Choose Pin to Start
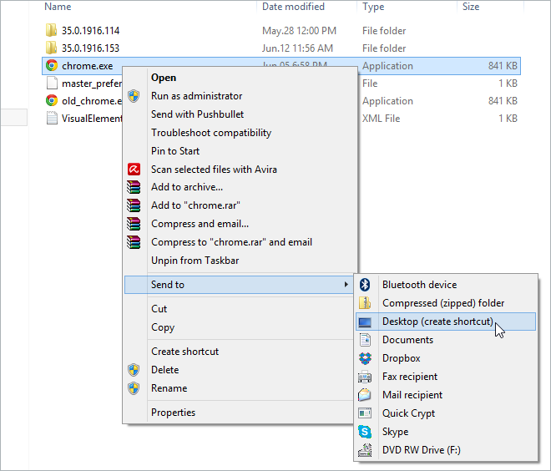Viewport: 551px width, 471px height. point(241,151)
